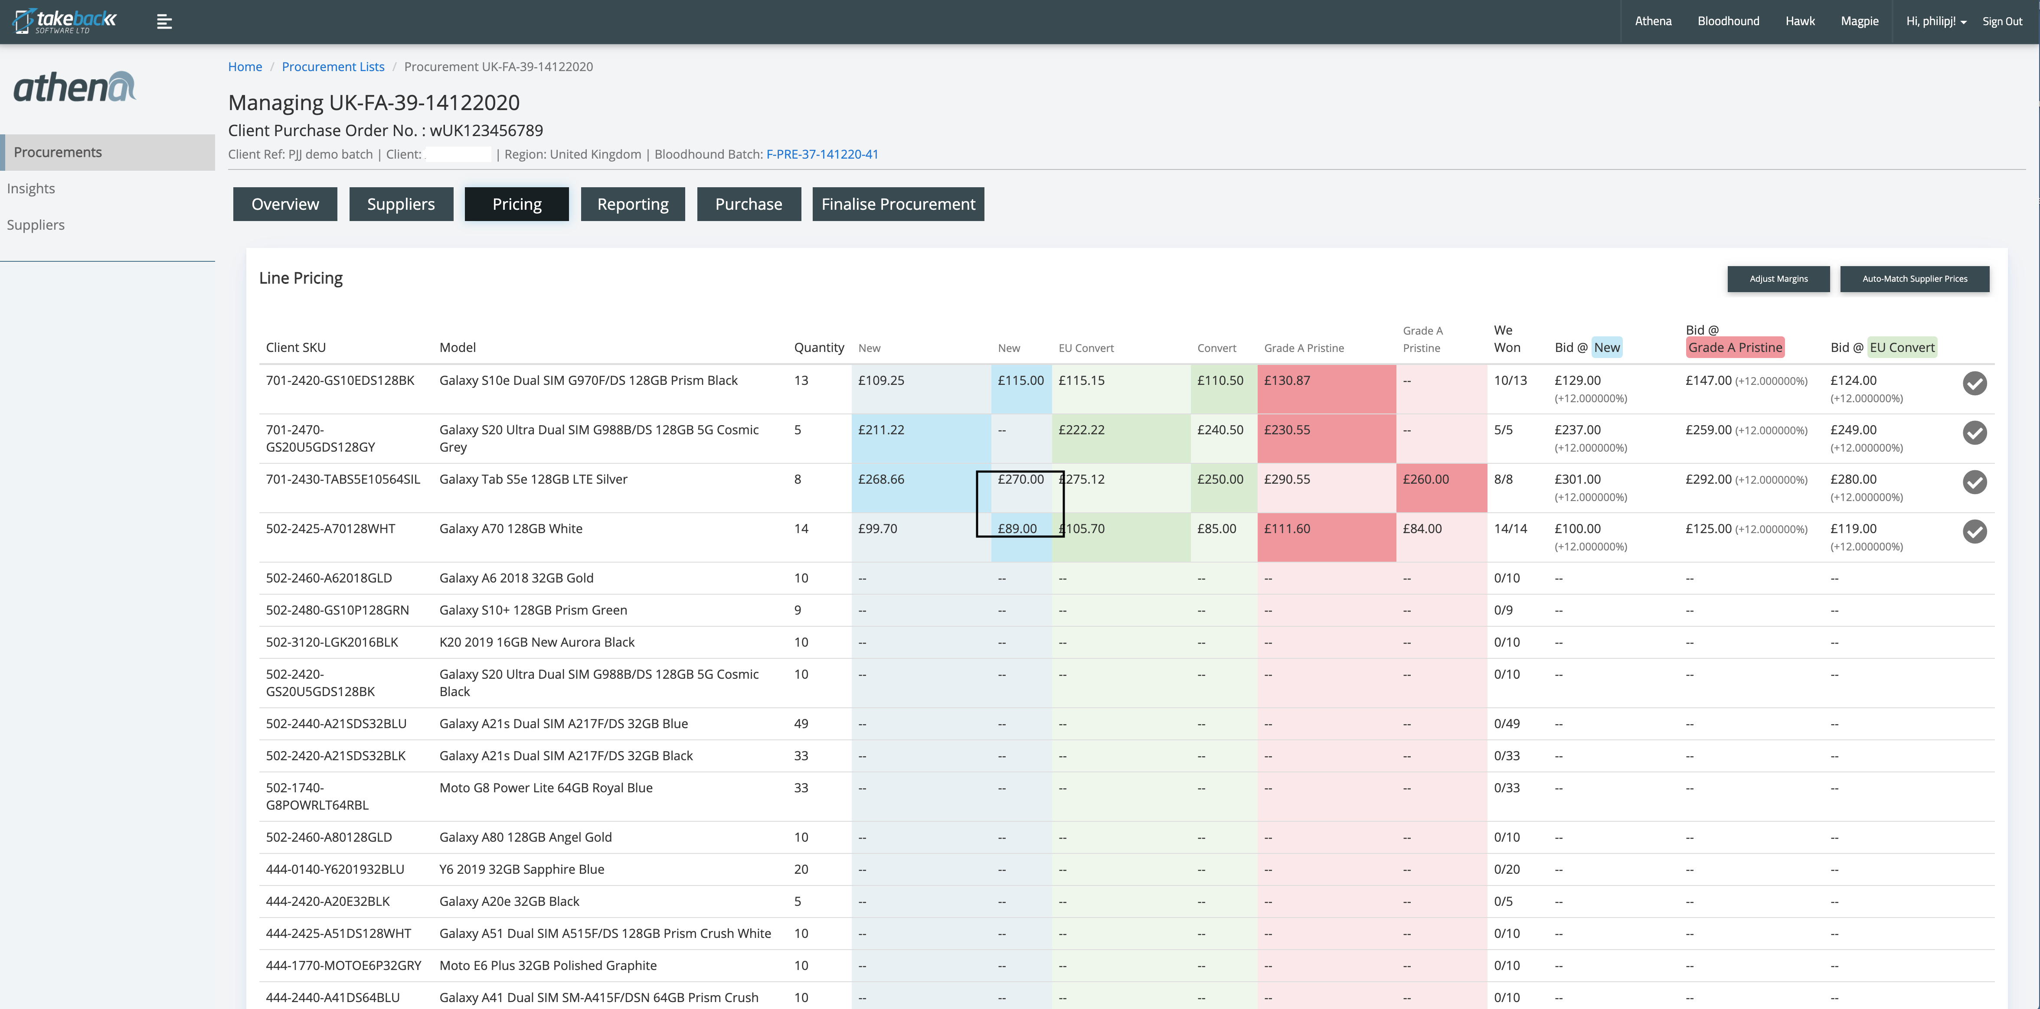Switch to the Reporting tab
Image resolution: width=2040 pixels, height=1009 pixels.
(633, 204)
